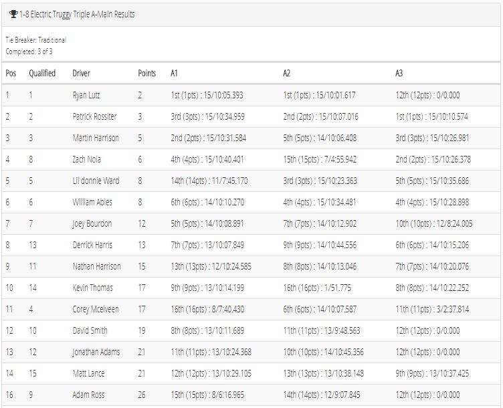Click Joey Bourdon's points value 12
503x408 pixels.
pyautogui.click(x=142, y=223)
